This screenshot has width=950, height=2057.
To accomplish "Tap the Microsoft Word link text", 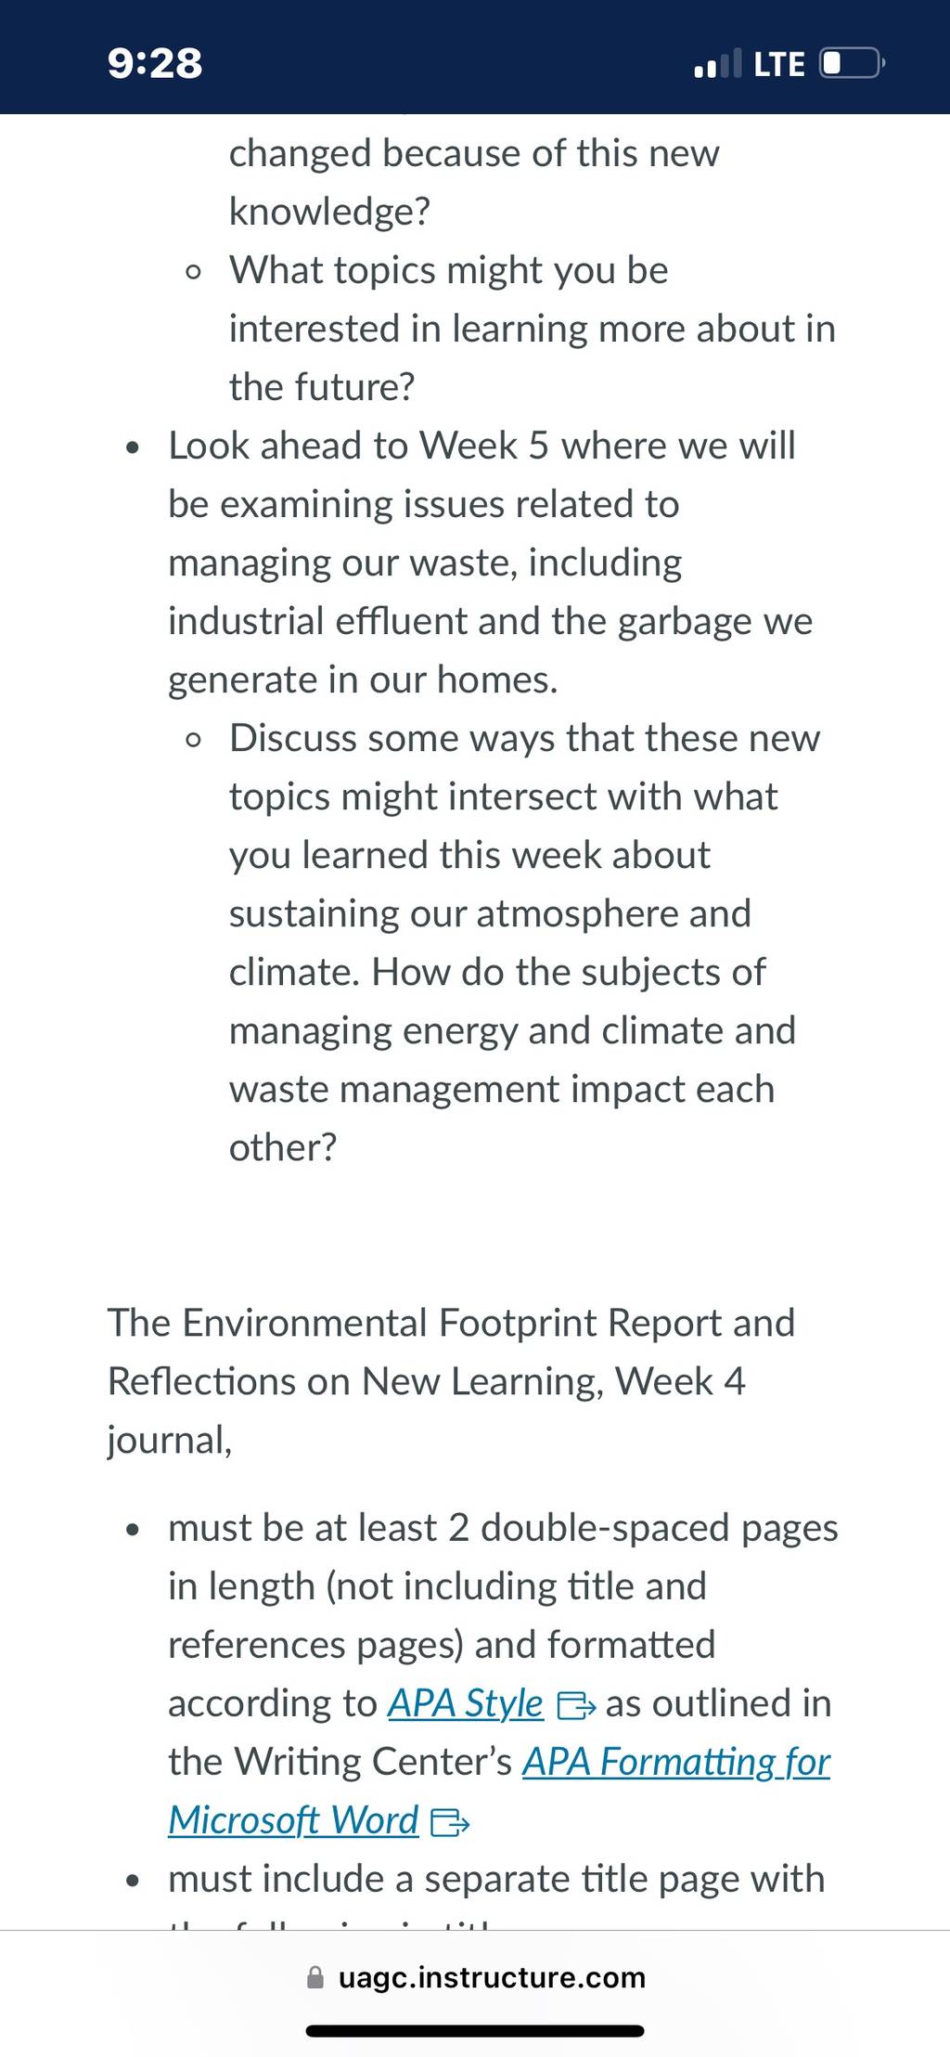I will pos(293,1820).
